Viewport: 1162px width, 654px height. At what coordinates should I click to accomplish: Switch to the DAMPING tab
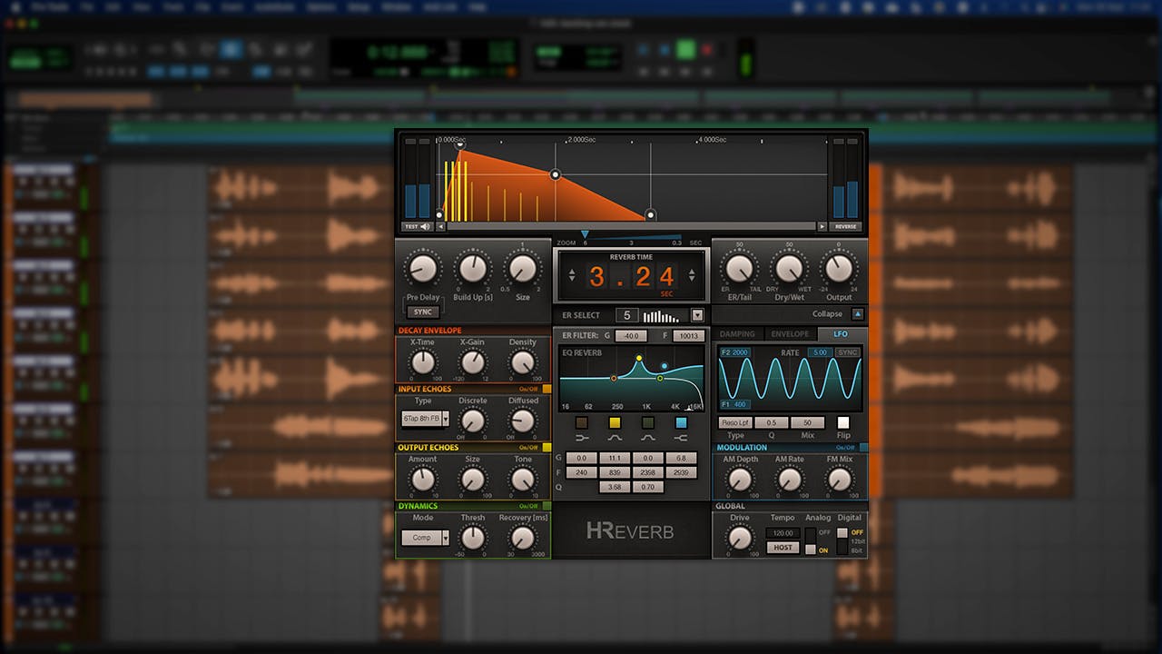pyautogui.click(x=737, y=334)
